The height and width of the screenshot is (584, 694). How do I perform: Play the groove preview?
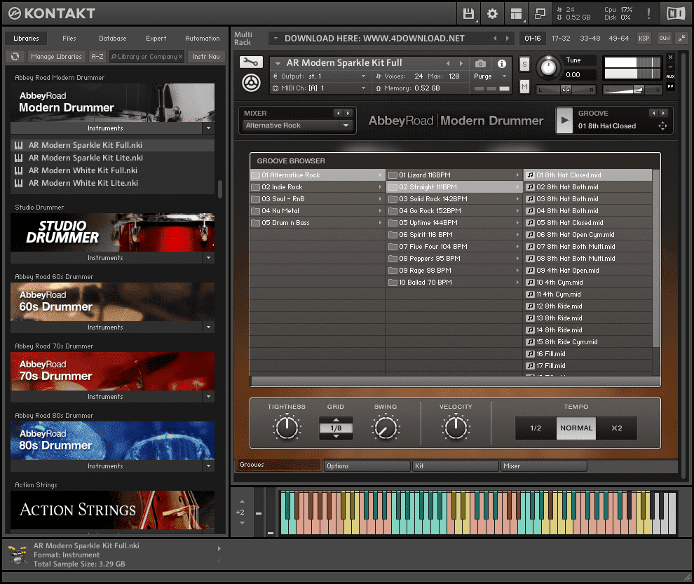pyautogui.click(x=564, y=120)
